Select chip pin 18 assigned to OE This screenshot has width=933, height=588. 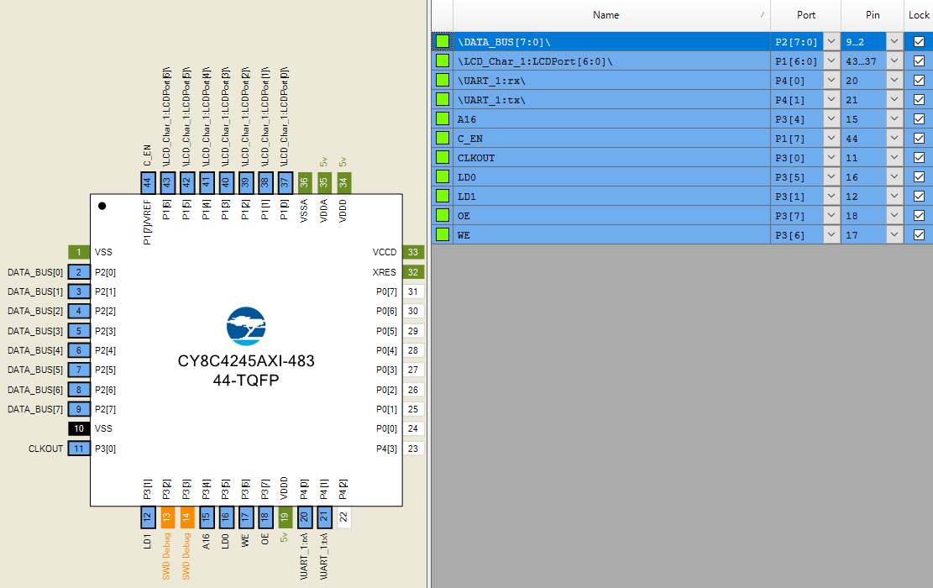pos(265,517)
